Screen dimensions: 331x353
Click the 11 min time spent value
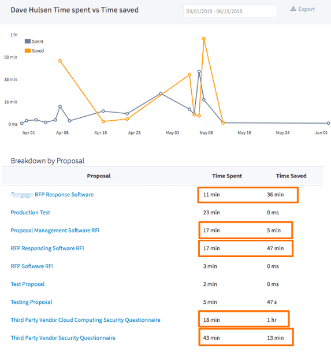coord(211,195)
